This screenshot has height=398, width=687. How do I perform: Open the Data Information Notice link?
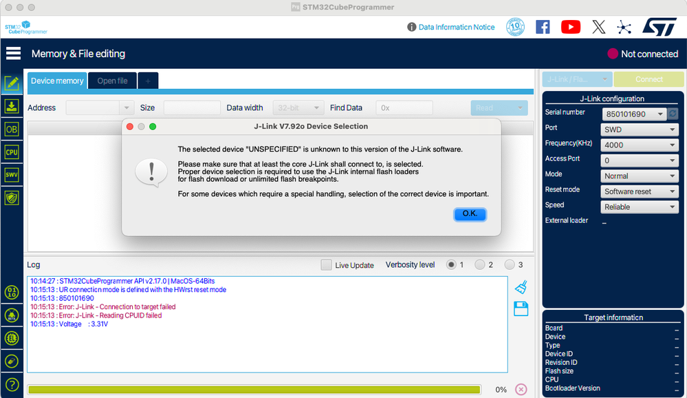click(457, 27)
